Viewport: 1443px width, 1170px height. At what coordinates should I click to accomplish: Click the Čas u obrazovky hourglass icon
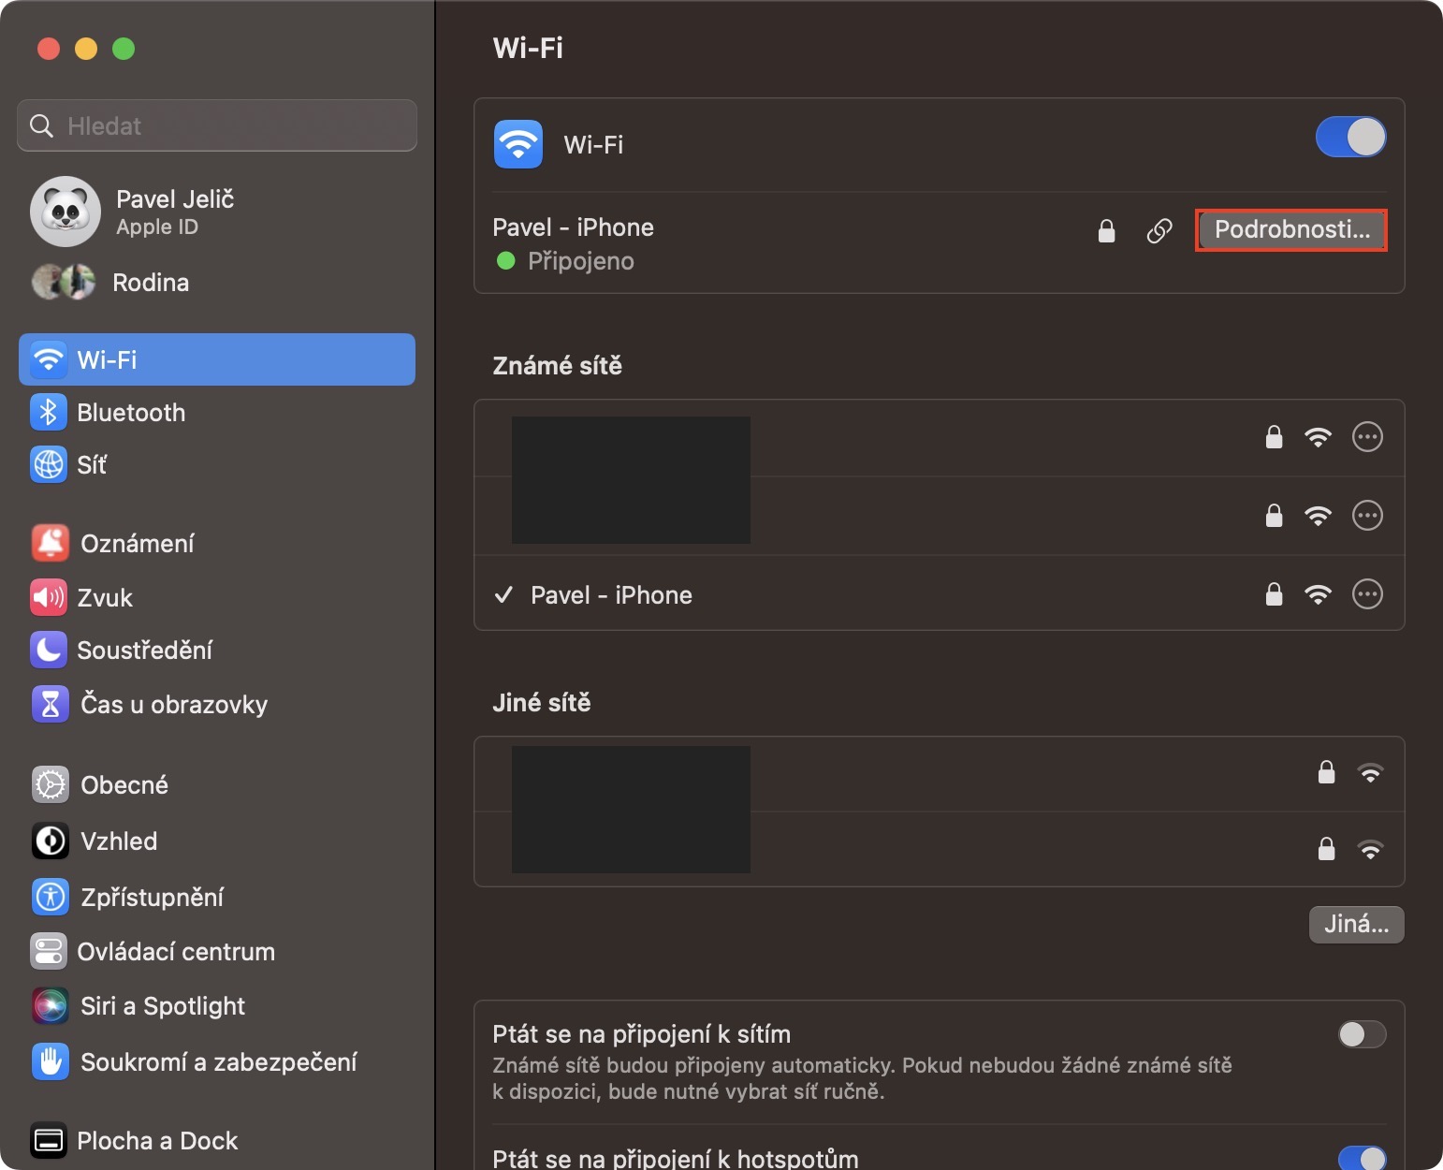[51, 704]
